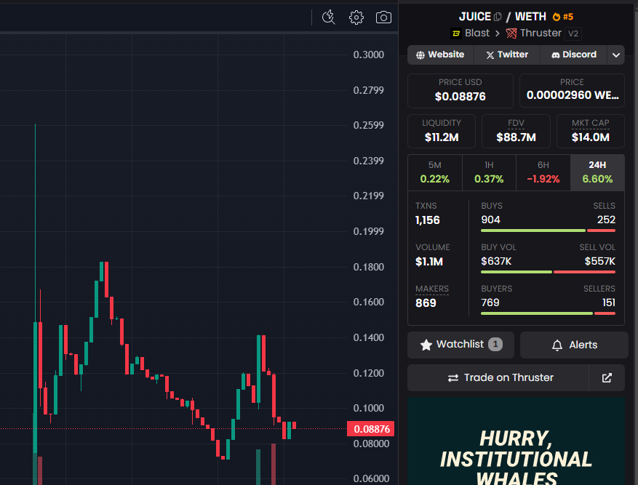Click the red 0.08876 current price label
The height and width of the screenshot is (485, 638).
(371, 429)
